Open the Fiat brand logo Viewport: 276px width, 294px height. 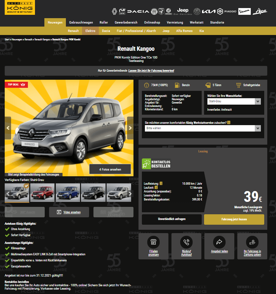tap(154, 11)
